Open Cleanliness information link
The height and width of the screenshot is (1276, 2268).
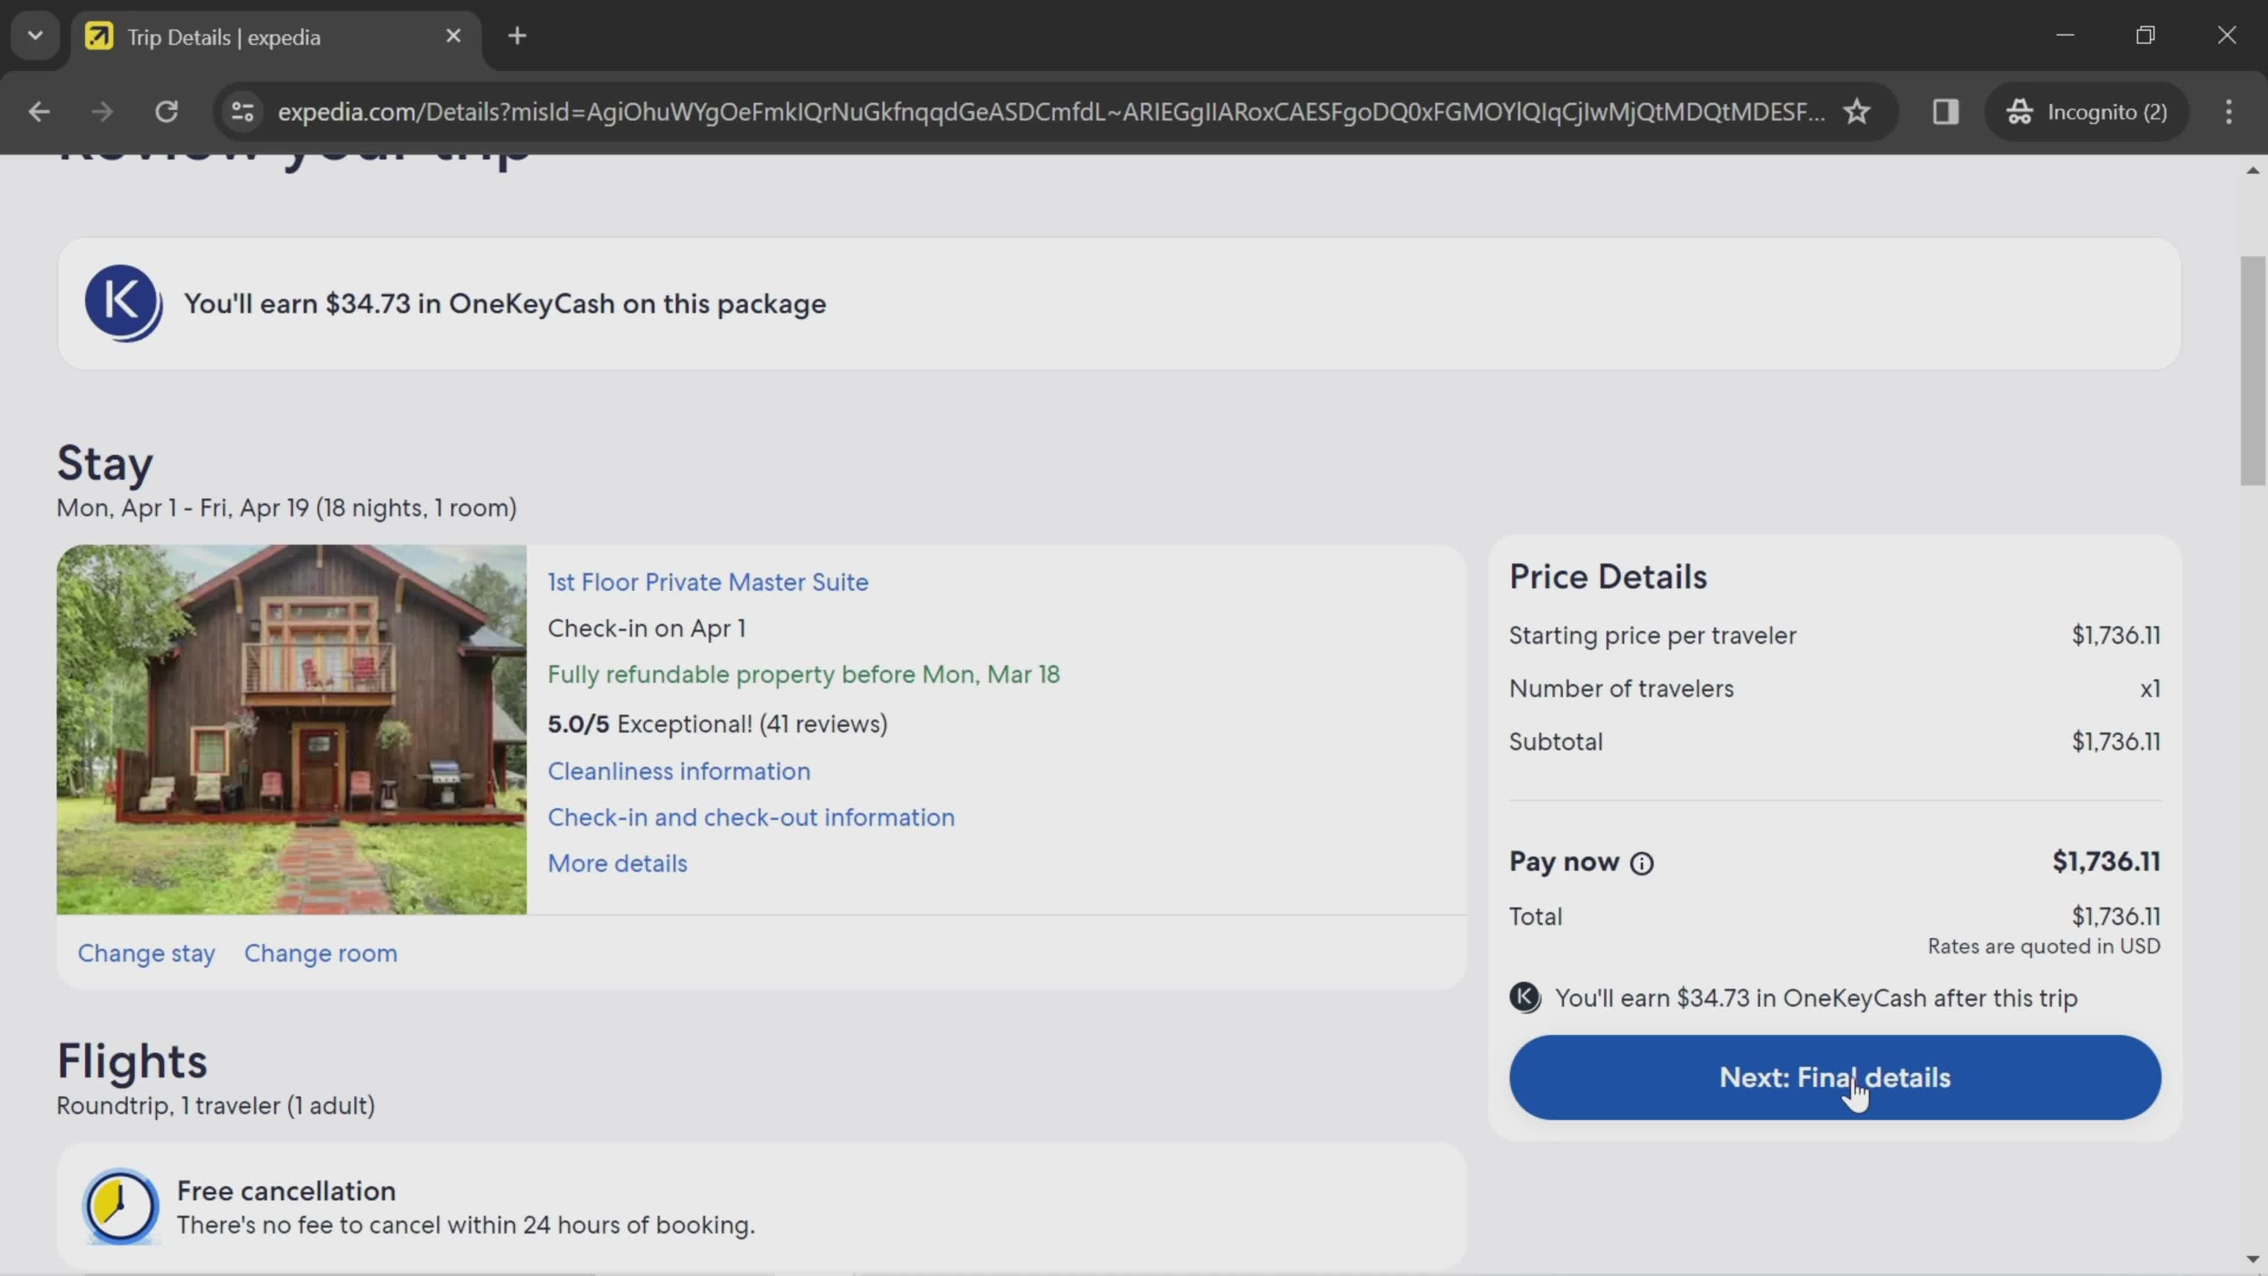tap(679, 770)
